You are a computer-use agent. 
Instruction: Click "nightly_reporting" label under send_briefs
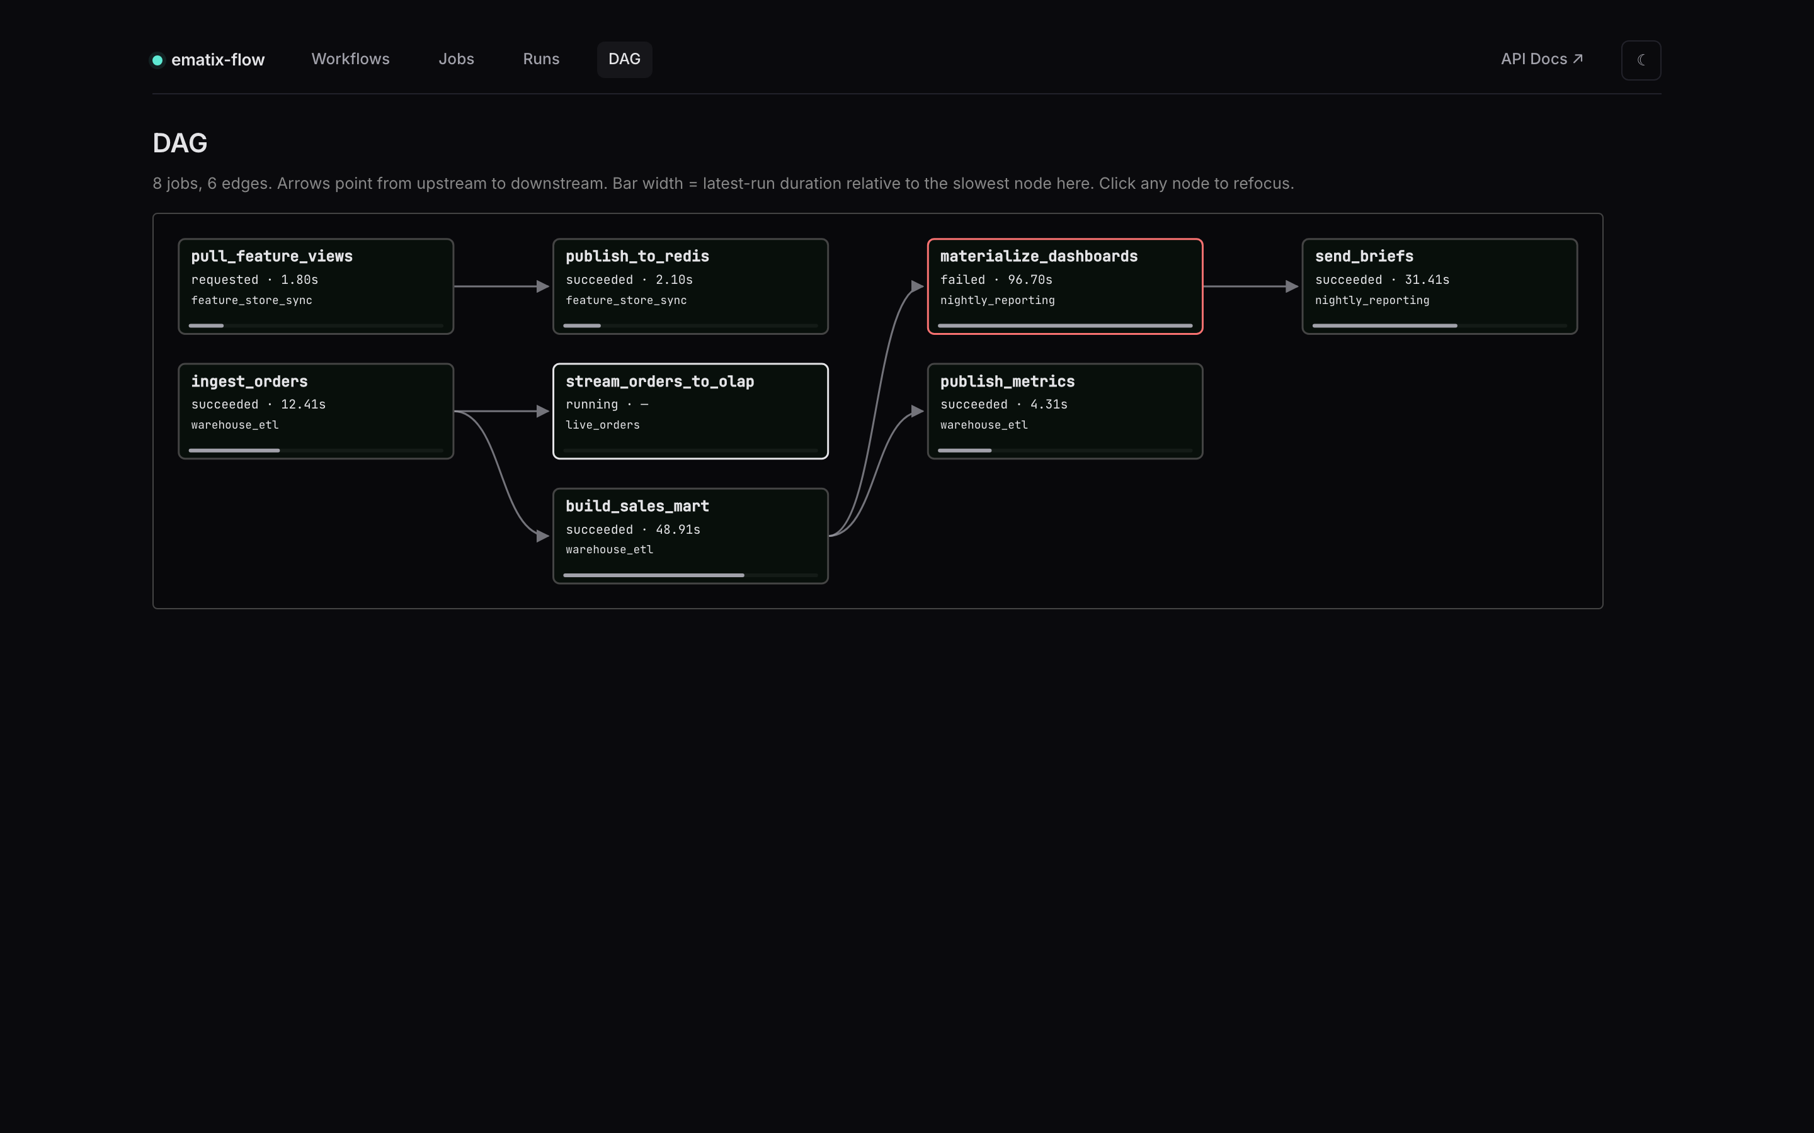[1372, 300]
